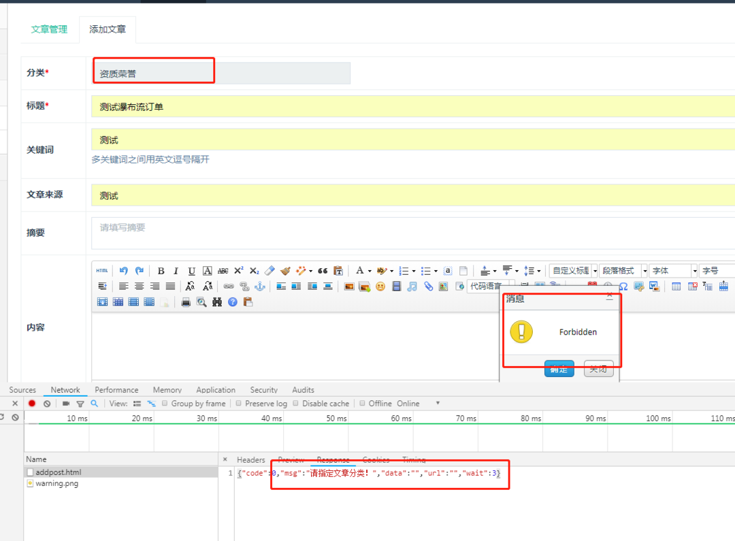
Task: Open the 字体 font dropdown
Action: click(x=674, y=271)
